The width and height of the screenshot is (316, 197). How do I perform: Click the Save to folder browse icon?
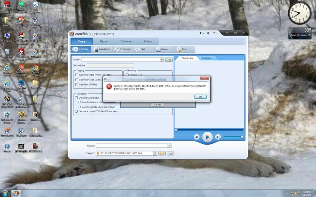pyautogui.click(x=162, y=153)
